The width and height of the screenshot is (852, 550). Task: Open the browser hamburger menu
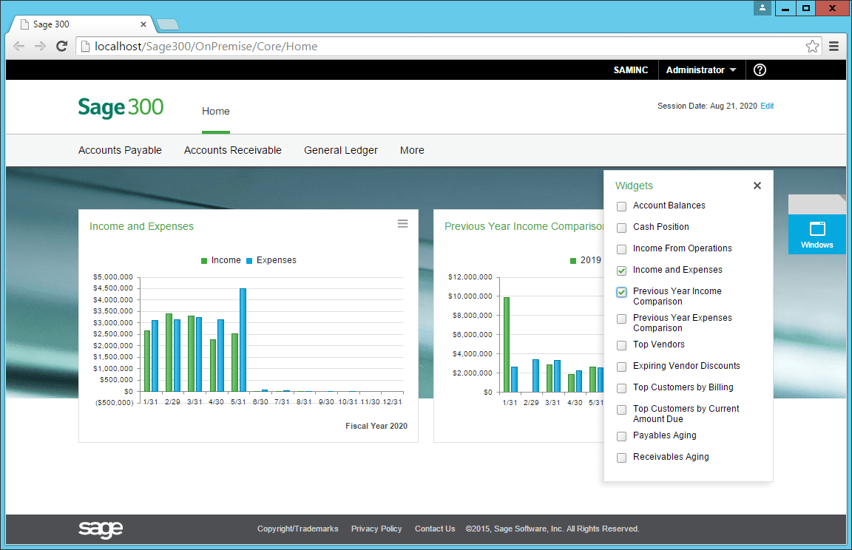tap(834, 47)
